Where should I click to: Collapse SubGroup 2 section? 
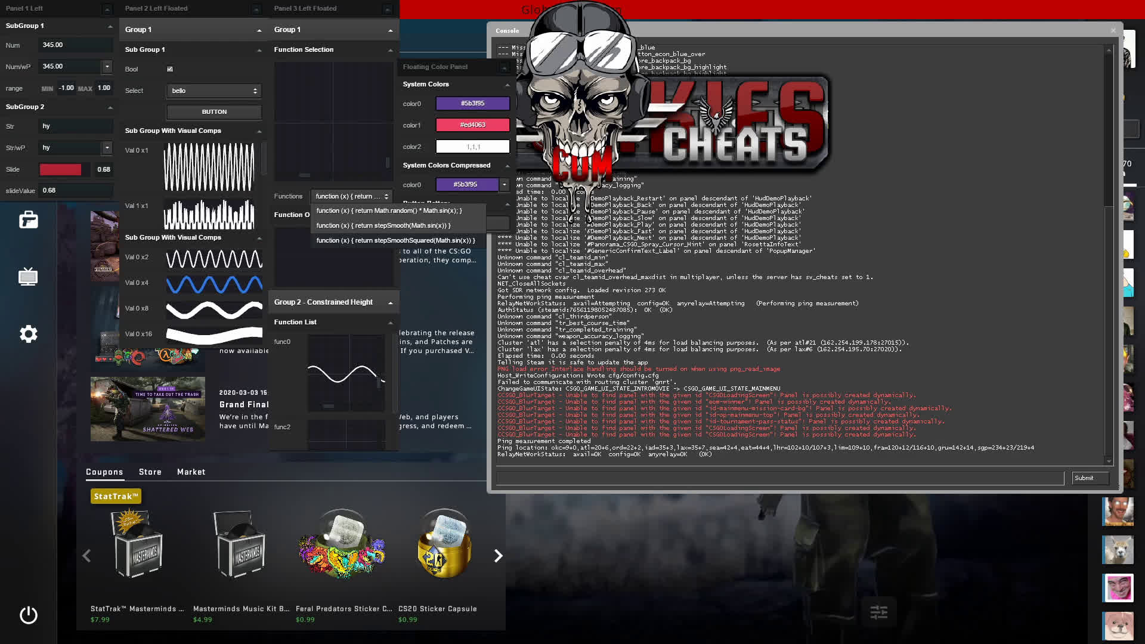(x=110, y=107)
